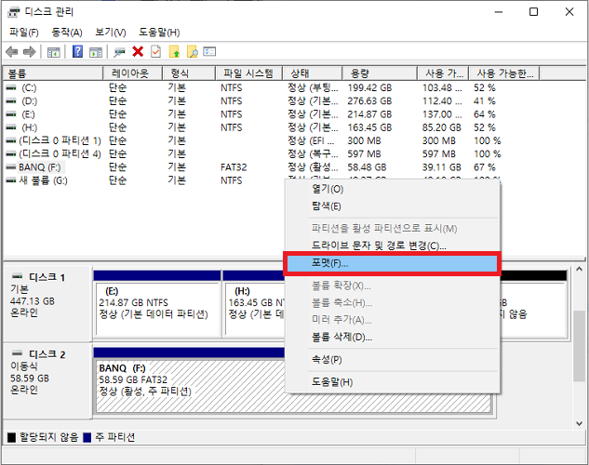Click the drive icon of the (D:) row
This screenshot has height=465, width=589.
(11, 101)
